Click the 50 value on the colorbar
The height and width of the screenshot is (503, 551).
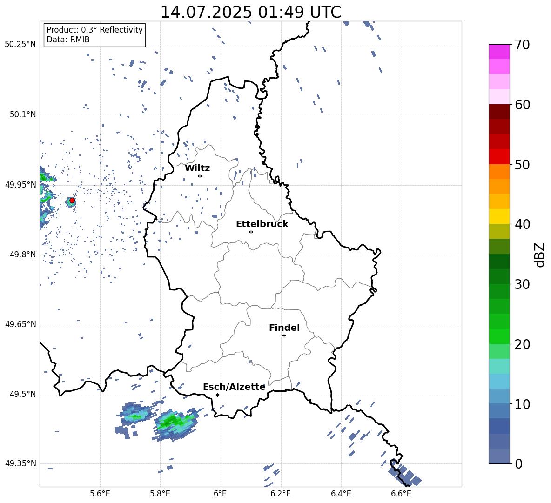[522, 164]
